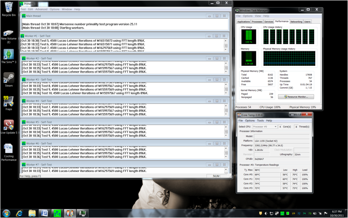Image resolution: width=348 pixels, height=218 pixels.
Task: Click the Core Temp title bar icon
Action: pos(239,115)
